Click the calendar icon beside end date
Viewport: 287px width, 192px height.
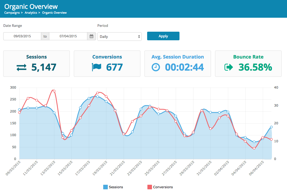pos(91,36)
